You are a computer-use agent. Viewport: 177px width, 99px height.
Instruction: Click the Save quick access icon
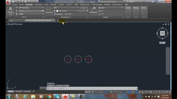point(19,2)
